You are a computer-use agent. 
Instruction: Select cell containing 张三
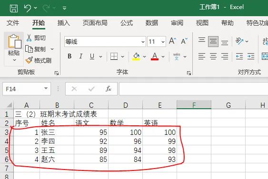point(57,132)
